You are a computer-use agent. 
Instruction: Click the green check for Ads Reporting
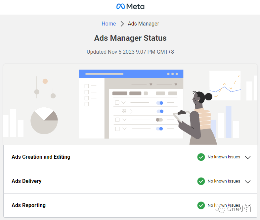tap(201, 205)
